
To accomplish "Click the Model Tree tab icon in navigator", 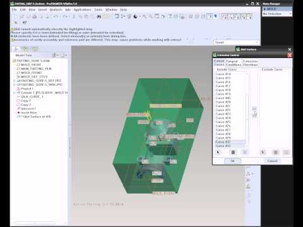I will tap(16, 49).
